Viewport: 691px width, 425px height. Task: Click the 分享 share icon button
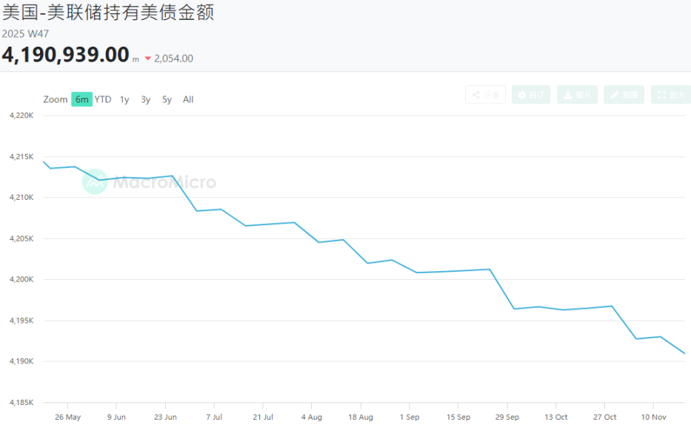tap(485, 95)
